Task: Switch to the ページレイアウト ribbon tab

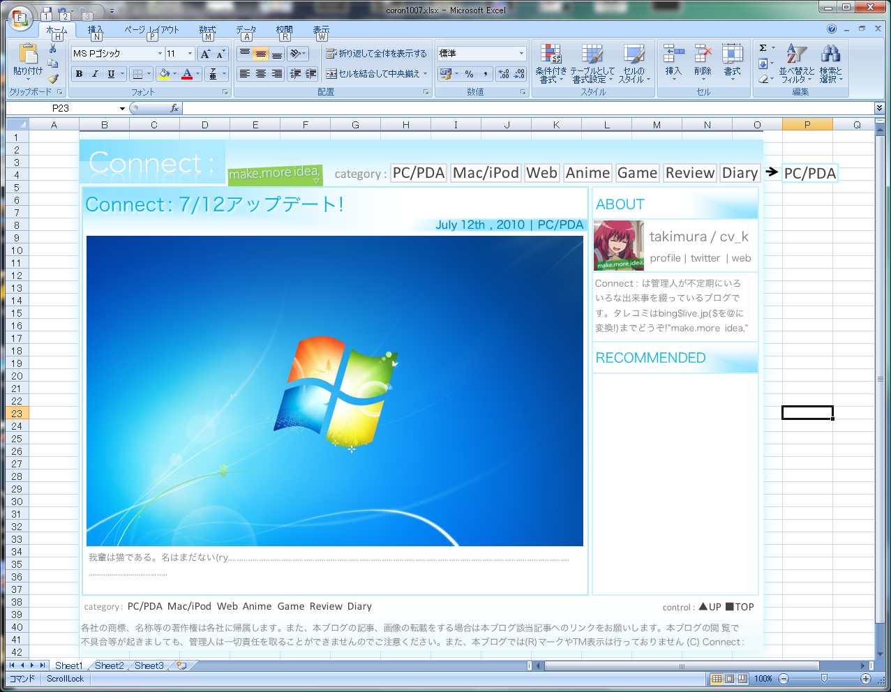Action: tap(152, 30)
